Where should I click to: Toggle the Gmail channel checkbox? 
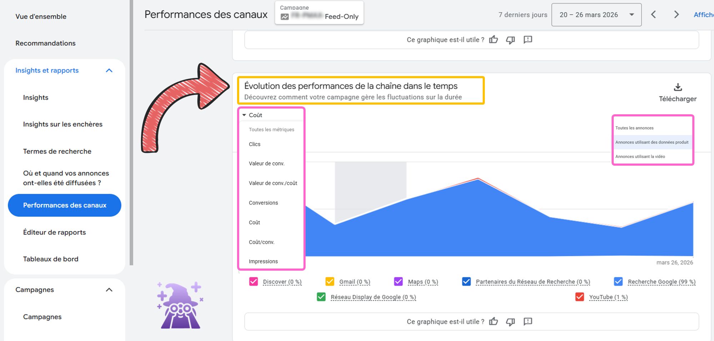pyautogui.click(x=330, y=282)
